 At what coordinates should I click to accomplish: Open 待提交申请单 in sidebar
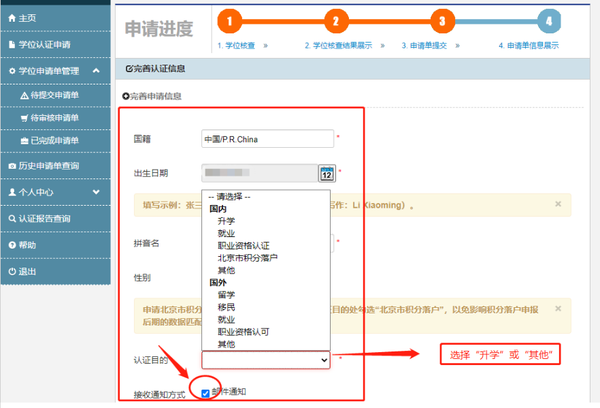[54, 95]
